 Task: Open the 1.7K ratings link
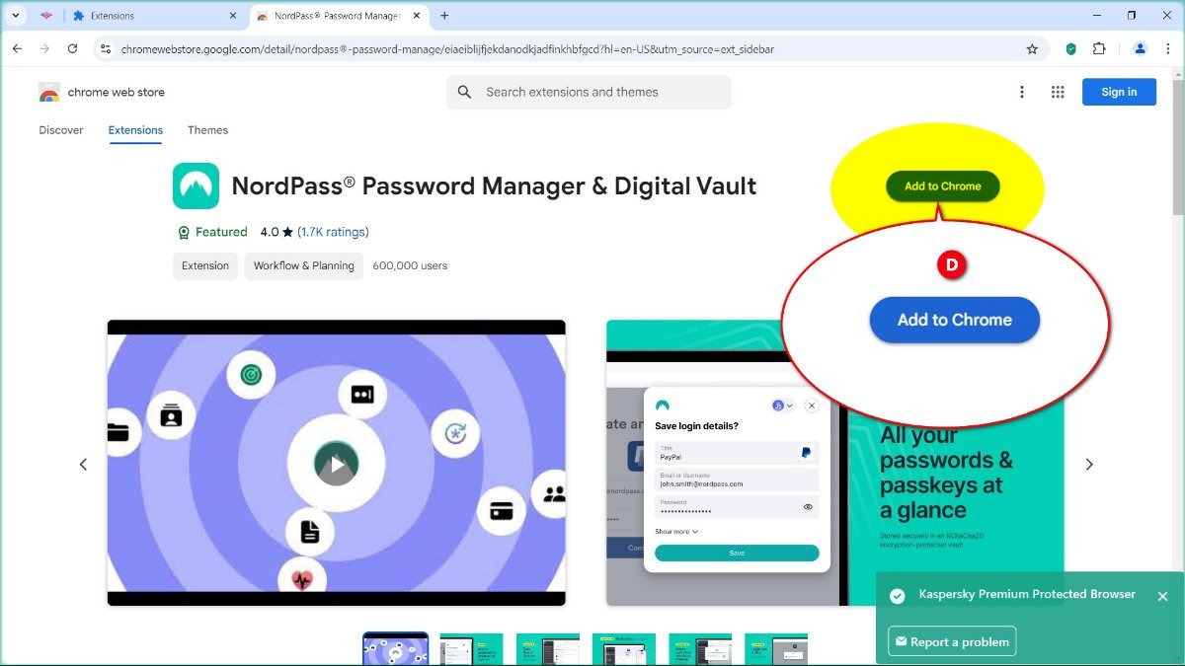(x=333, y=232)
